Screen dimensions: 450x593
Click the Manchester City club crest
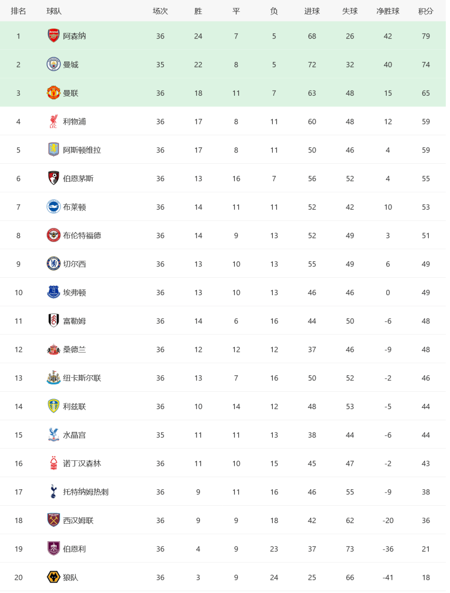53,64
